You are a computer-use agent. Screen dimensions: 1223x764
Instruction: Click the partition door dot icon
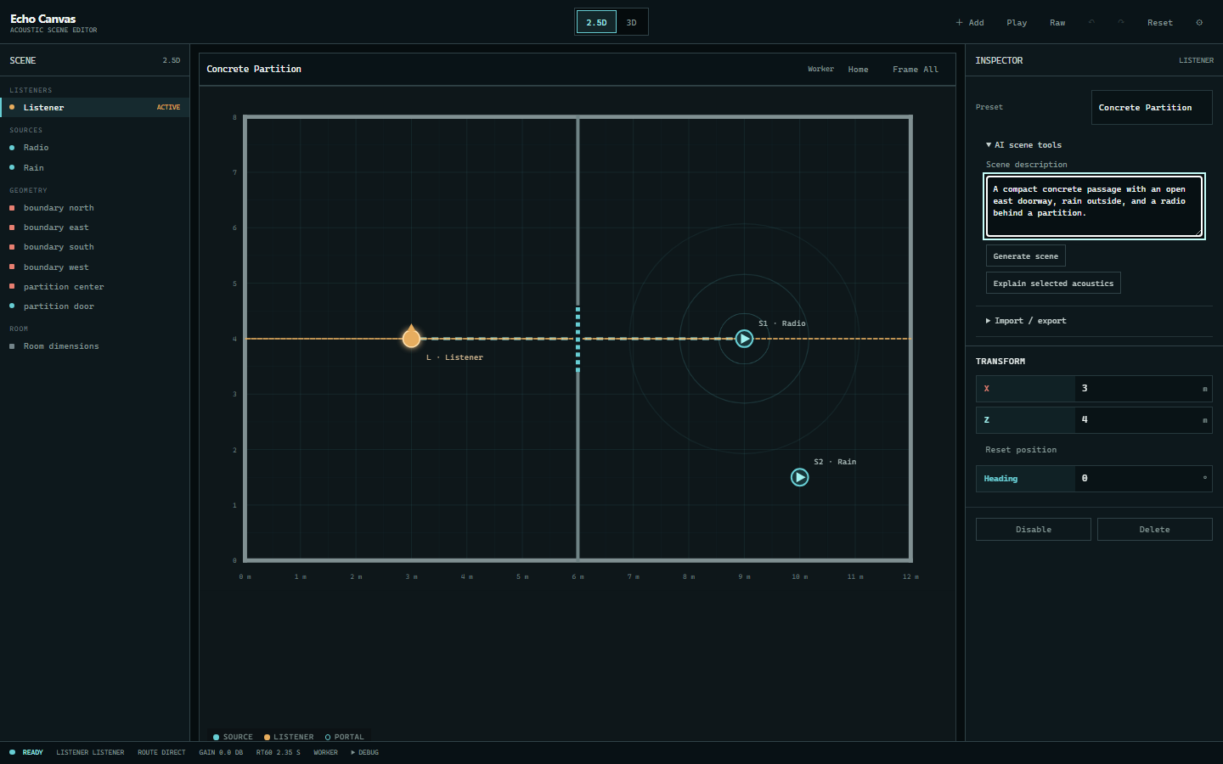[12, 306]
